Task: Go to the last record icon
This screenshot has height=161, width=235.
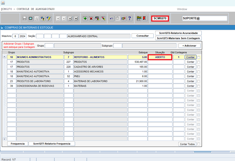Action: click(76, 18)
